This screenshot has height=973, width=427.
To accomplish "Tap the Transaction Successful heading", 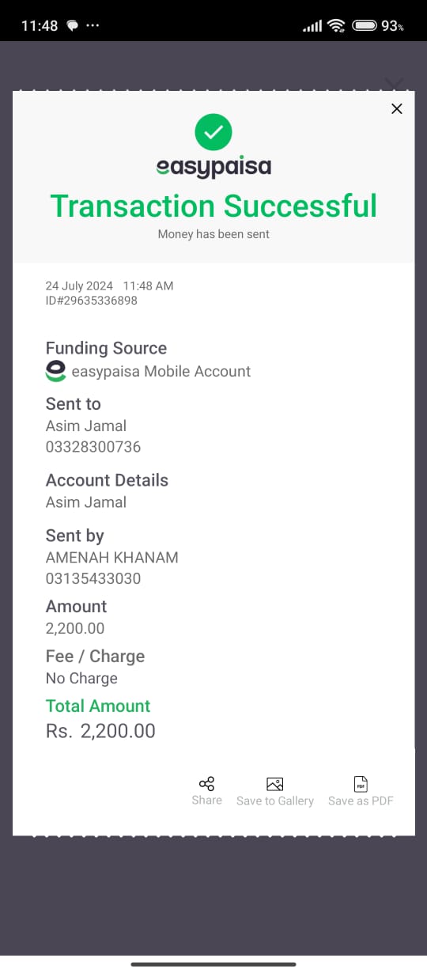I will point(213,206).
